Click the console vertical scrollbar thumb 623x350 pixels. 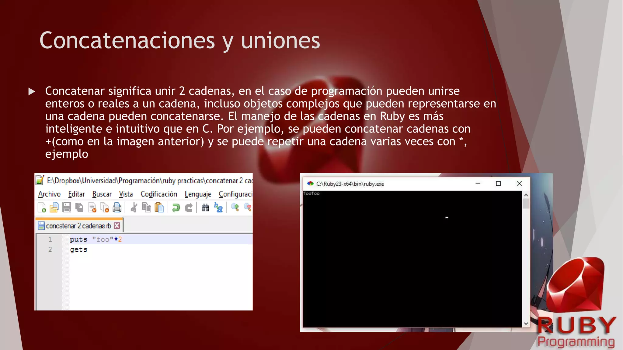coord(526,204)
